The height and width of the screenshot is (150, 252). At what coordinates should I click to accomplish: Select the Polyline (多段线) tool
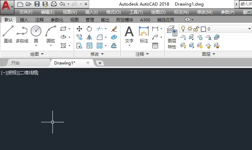(x=22, y=34)
